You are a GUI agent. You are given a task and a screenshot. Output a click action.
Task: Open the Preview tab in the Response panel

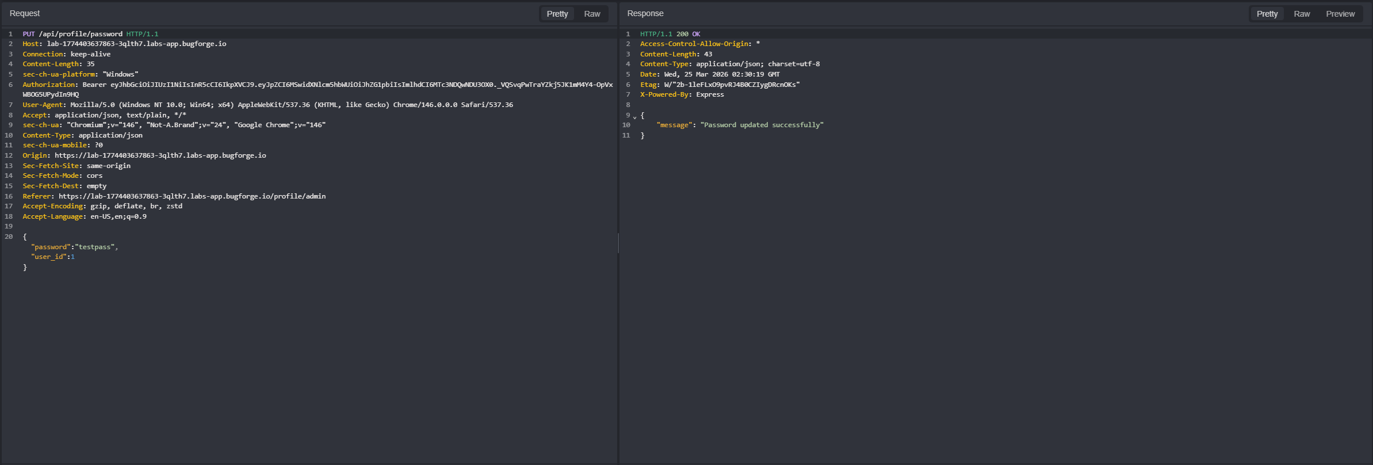point(1340,14)
